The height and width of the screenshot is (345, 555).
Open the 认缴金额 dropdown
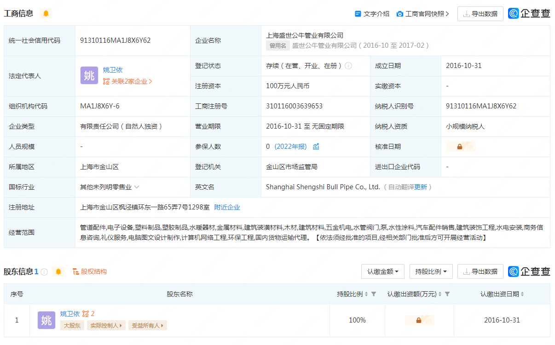[x=383, y=271]
